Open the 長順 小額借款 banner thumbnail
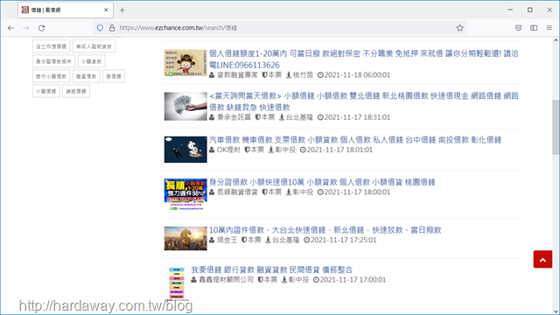Screen dimensions: 560x315 (x=185, y=194)
